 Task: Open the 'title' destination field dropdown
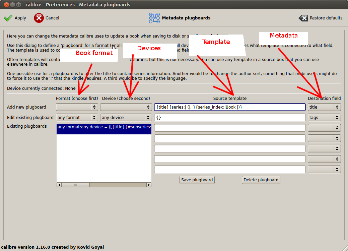324,107
